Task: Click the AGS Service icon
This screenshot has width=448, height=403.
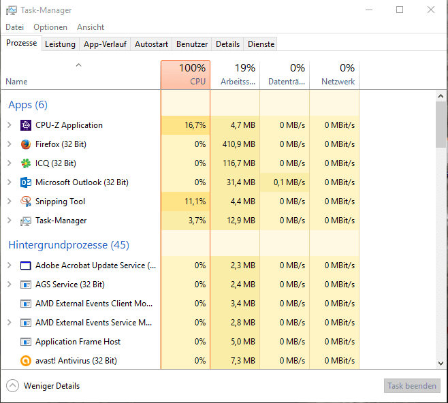Action: click(26, 285)
